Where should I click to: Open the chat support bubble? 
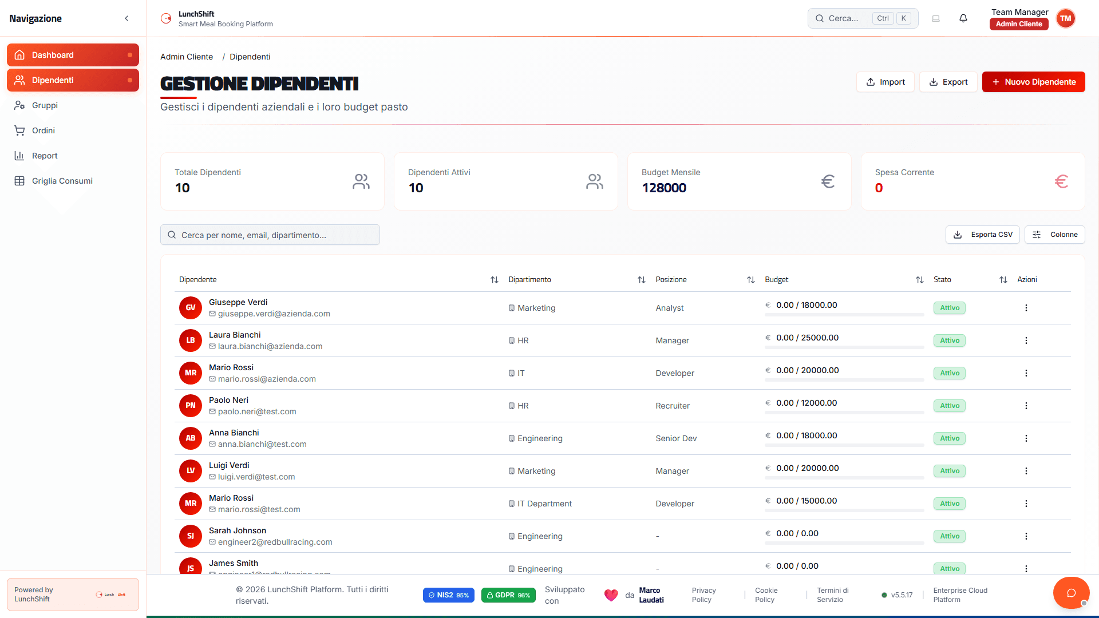(1071, 593)
